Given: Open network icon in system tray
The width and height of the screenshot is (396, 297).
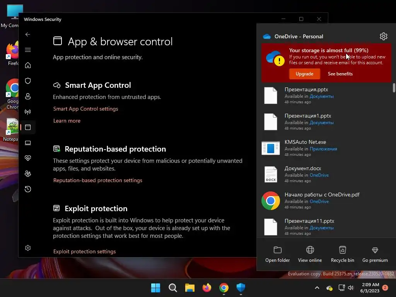Looking at the screenshot, I should tap(341, 288).
